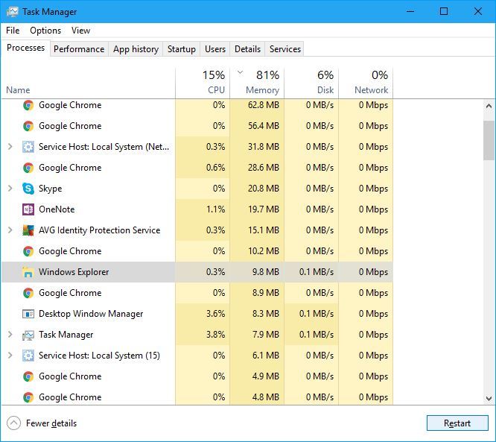
Task: Click the vertical scrollbar thumb
Action: click(x=489, y=140)
